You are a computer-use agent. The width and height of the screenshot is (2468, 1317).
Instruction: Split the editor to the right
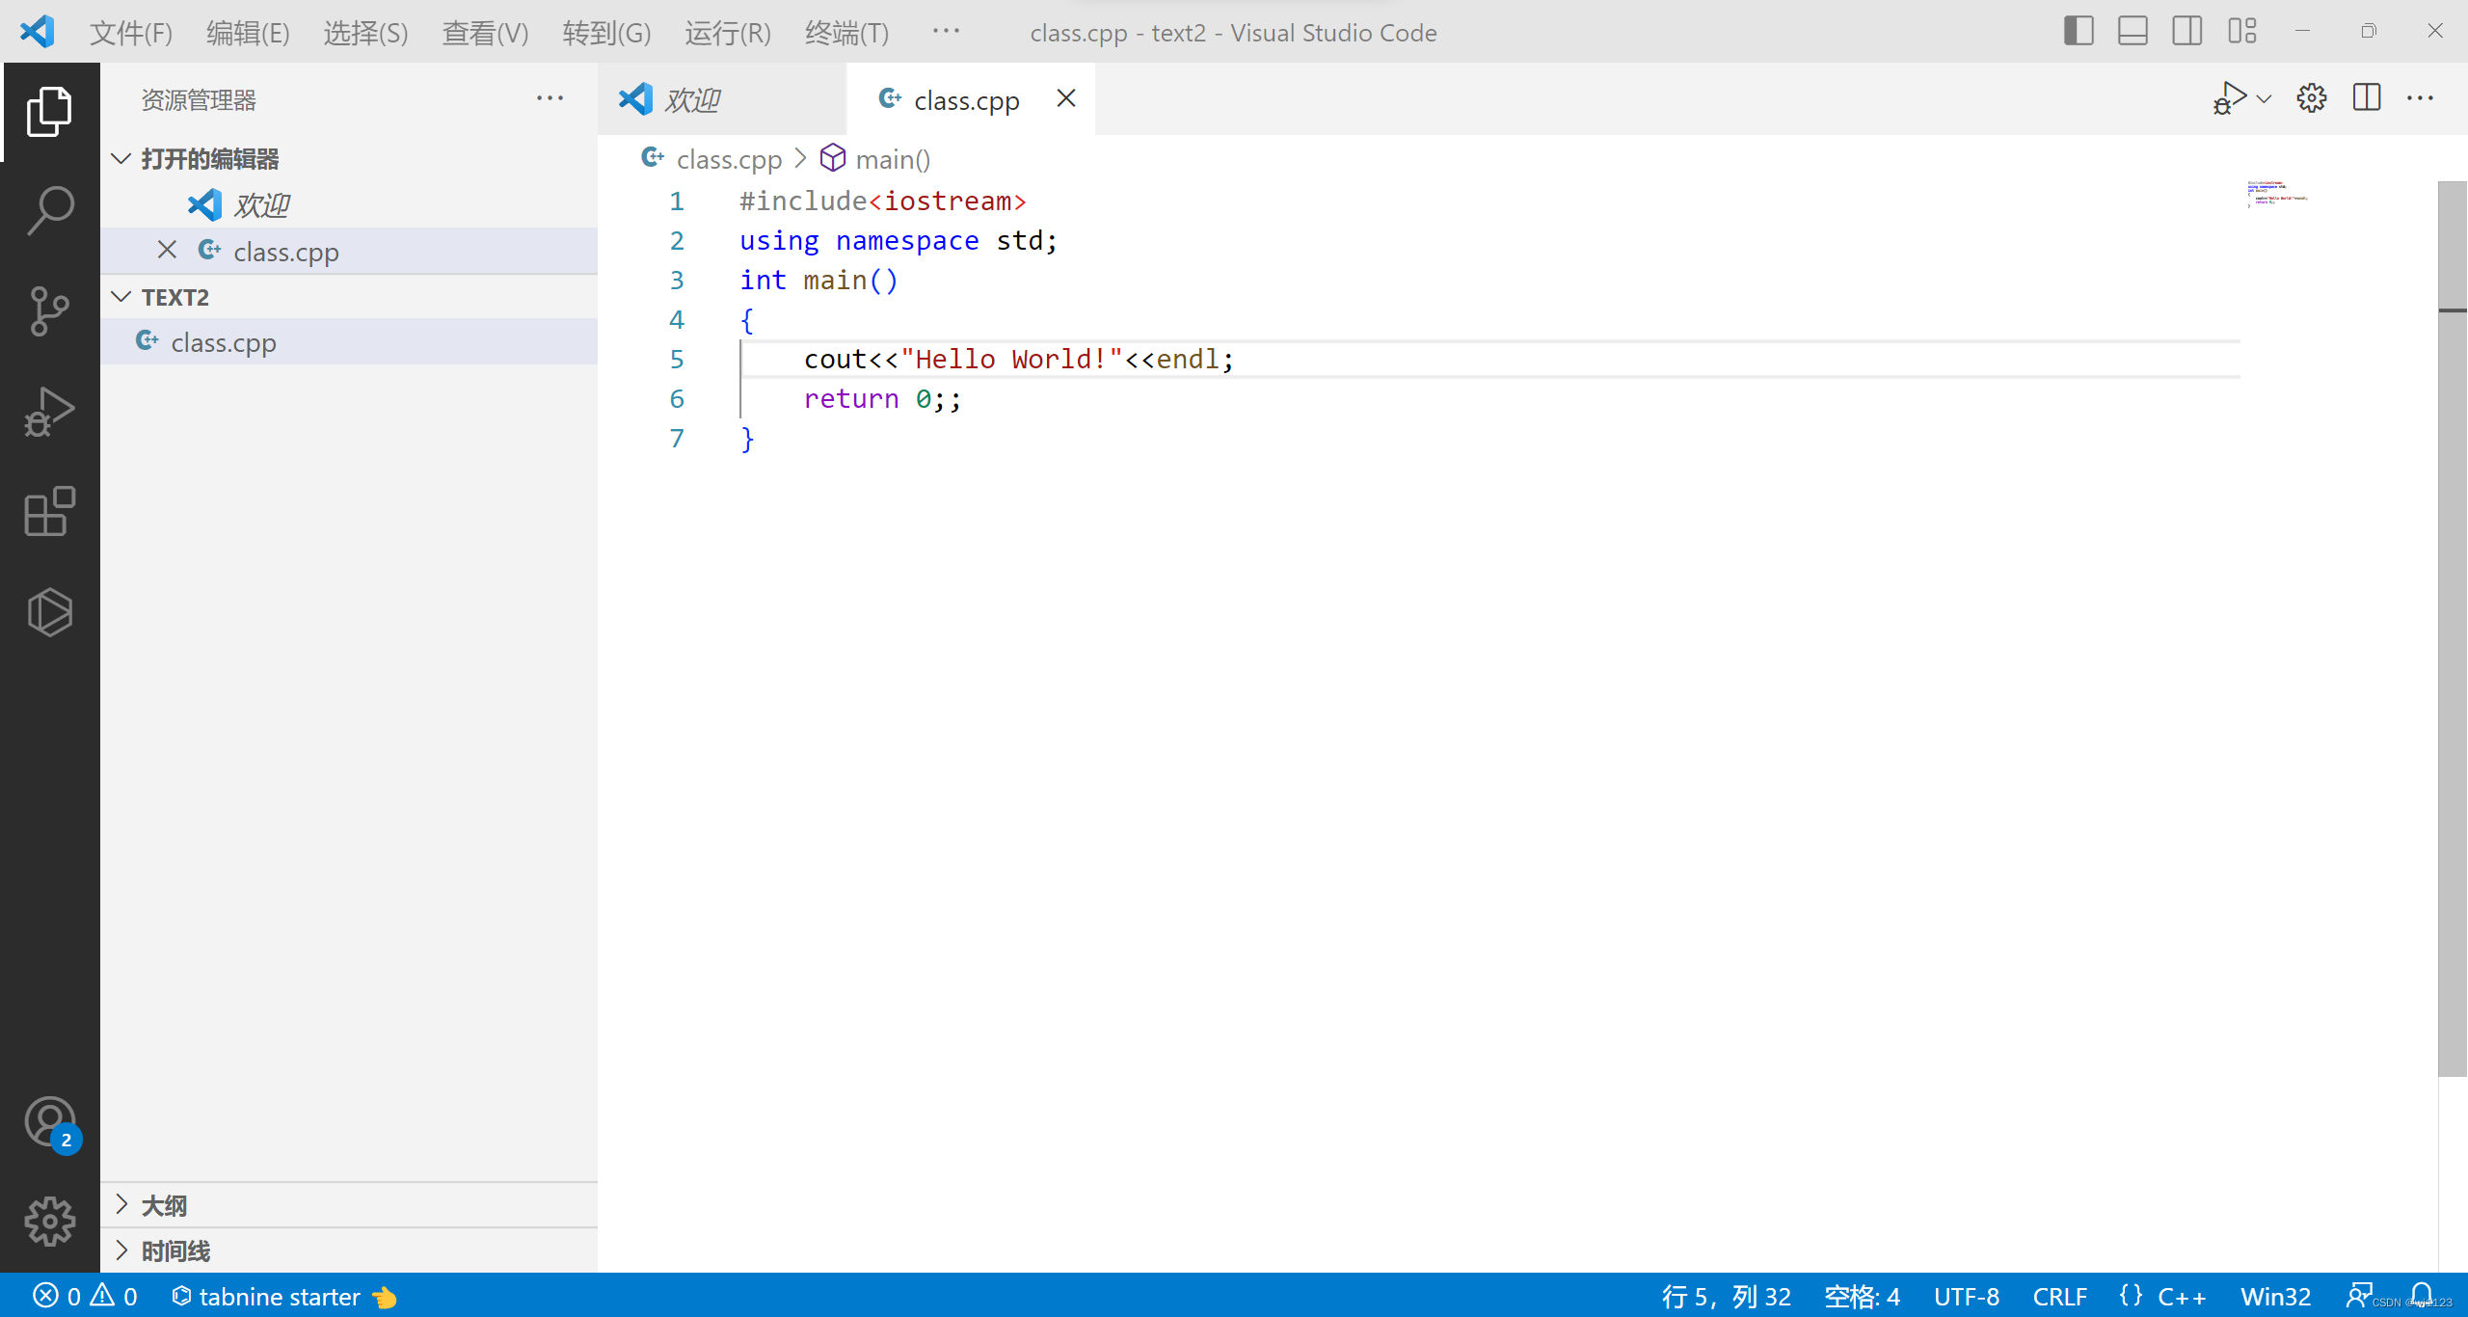(2366, 98)
